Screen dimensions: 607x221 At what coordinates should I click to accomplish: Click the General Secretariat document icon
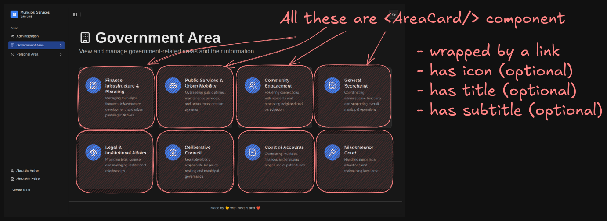coord(332,85)
